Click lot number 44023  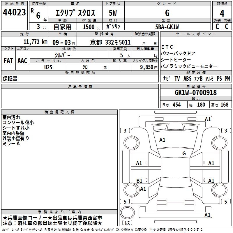14,12
